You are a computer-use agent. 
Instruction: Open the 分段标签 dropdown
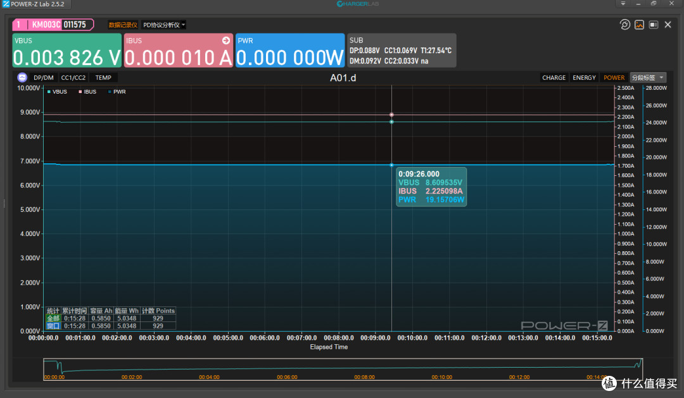coord(648,78)
